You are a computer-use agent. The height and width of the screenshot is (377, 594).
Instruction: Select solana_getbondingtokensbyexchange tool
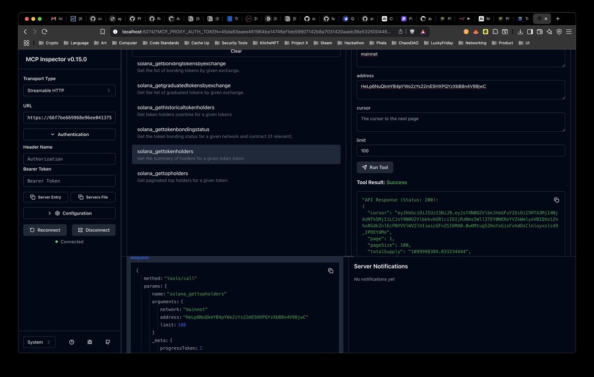click(x=236, y=66)
